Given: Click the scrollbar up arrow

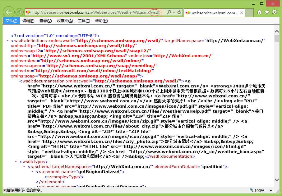Looking at the screenshot, I should [277, 31].
